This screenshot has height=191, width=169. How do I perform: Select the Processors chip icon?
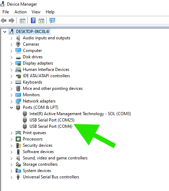18,139
